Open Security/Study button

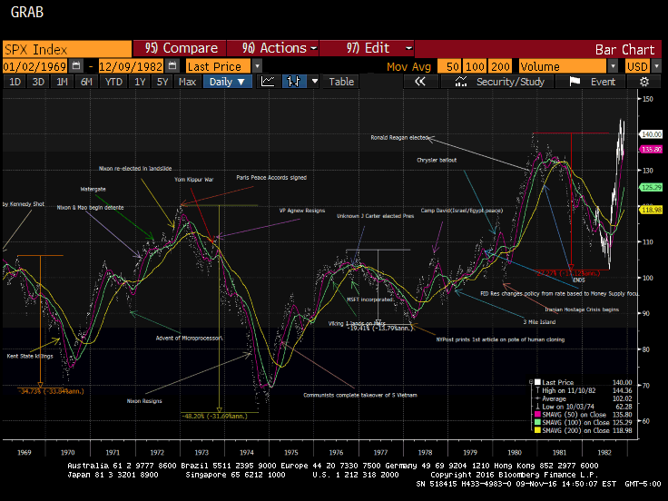[497, 82]
